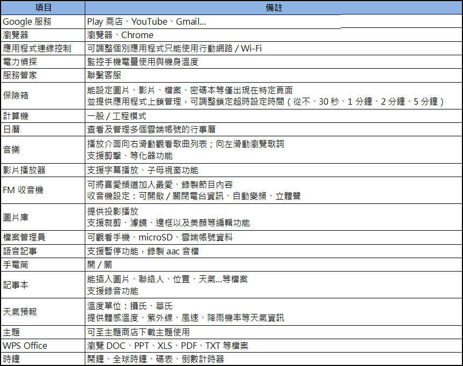Click the 日曆 row label

point(43,129)
